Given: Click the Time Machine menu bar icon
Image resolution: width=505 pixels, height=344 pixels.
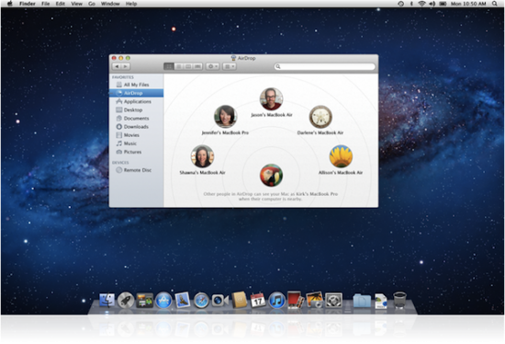Looking at the screenshot, I should (x=401, y=4).
